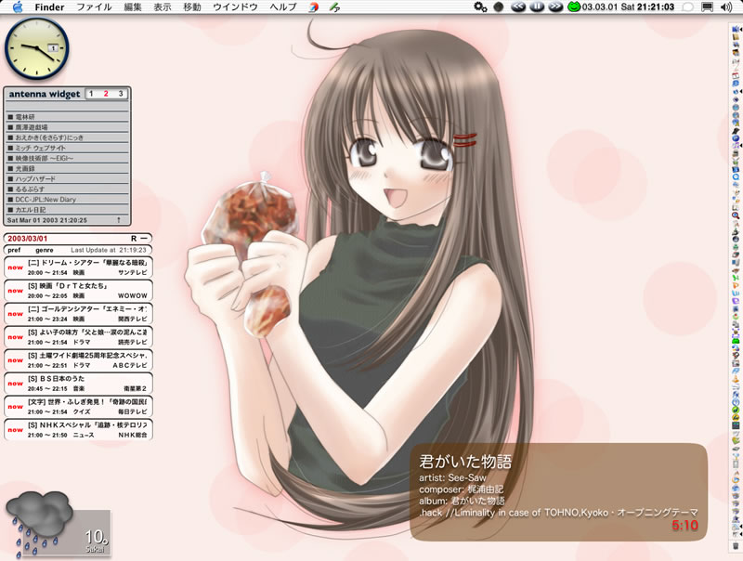This screenshot has width=743, height=561.
Task: Open the ハップハザード antenna entry
Action: [x=68, y=178]
